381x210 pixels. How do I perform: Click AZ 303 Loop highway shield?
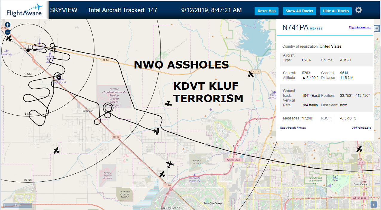tap(233, 160)
